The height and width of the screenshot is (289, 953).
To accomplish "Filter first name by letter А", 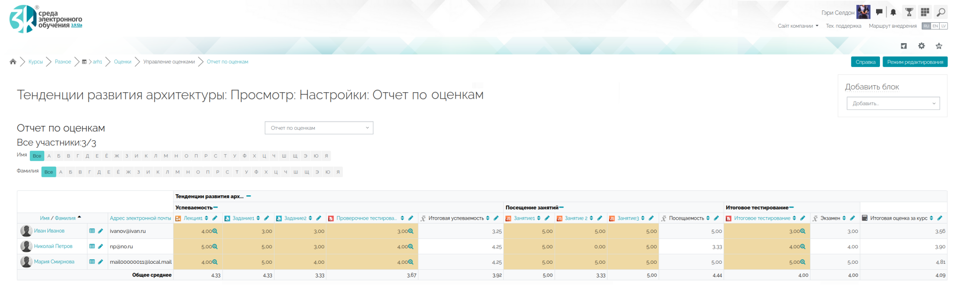I will point(49,156).
